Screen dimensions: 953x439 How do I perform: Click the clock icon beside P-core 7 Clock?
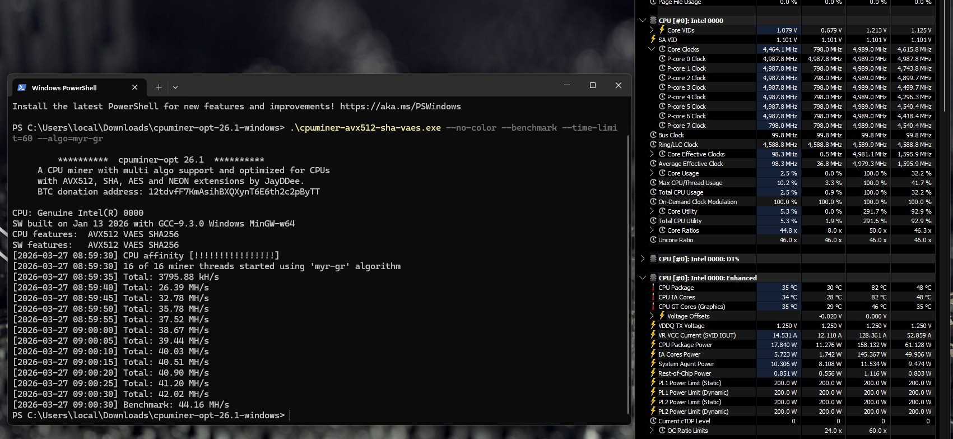(662, 126)
